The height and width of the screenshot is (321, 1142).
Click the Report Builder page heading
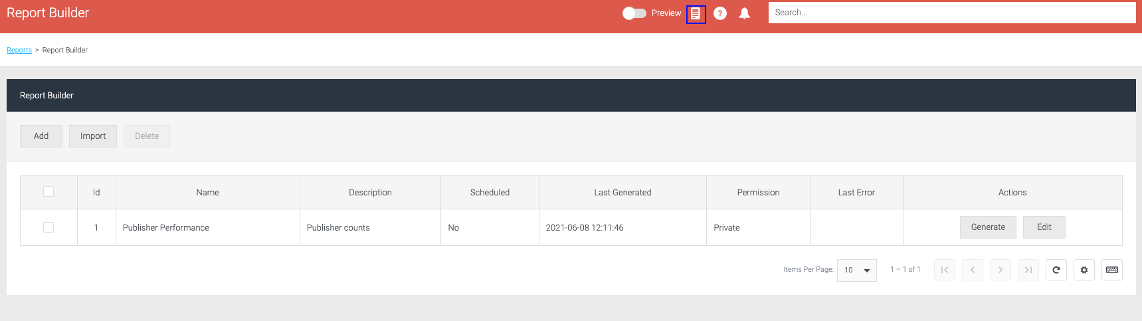coord(48,13)
